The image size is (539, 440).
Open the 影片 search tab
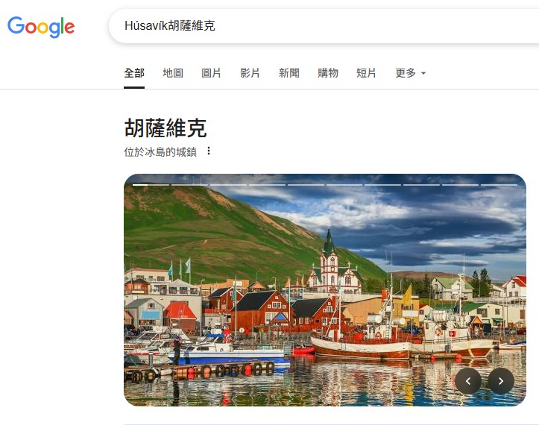[x=250, y=73]
